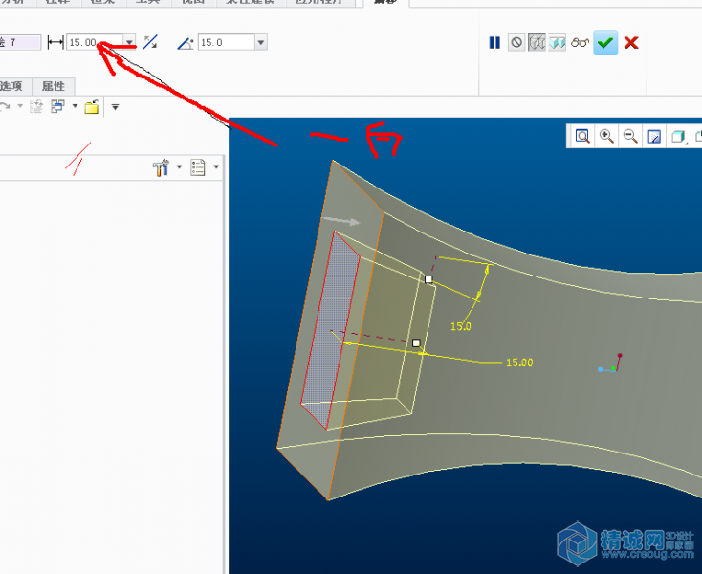
Task: Click the sketch collector field ending in 7
Action: point(20,42)
